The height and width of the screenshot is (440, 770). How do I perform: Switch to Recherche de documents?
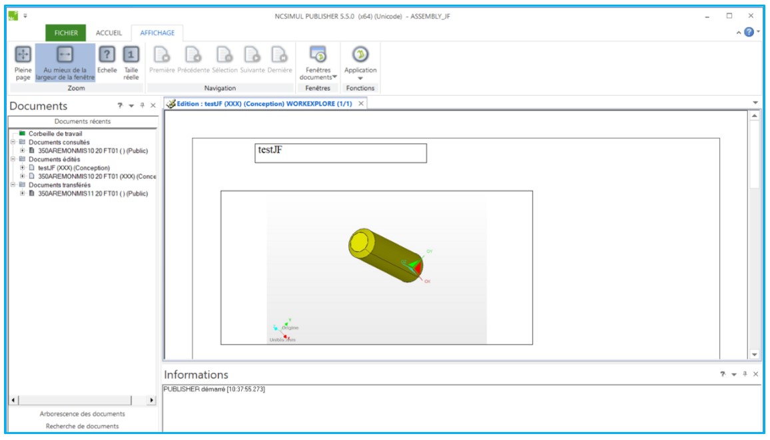[82, 426]
